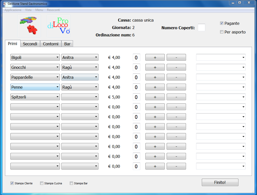Check the Stampa Bar option
The width and height of the screenshot is (257, 195).
tap(71, 183)
